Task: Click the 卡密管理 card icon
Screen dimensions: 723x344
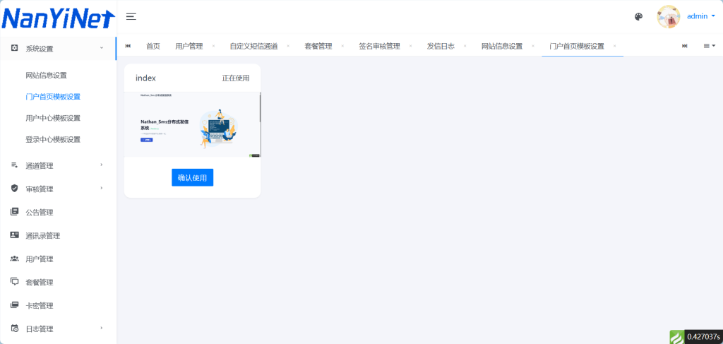Action: point(14,305)
